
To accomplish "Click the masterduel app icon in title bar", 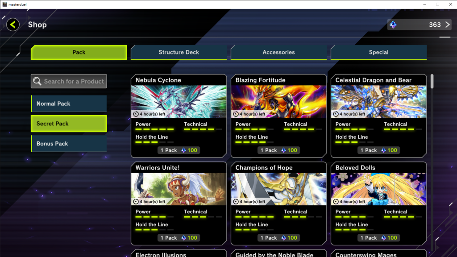I will point(4,4).
